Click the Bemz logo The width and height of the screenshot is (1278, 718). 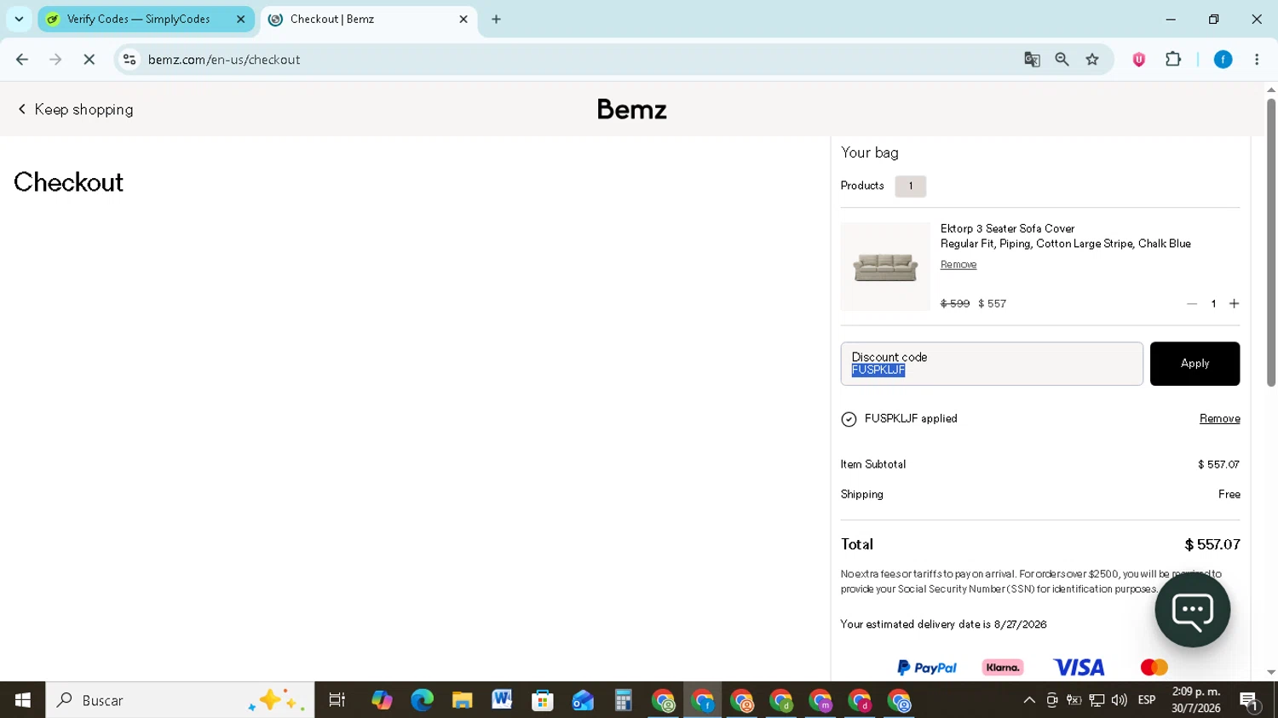pos(632,110)
